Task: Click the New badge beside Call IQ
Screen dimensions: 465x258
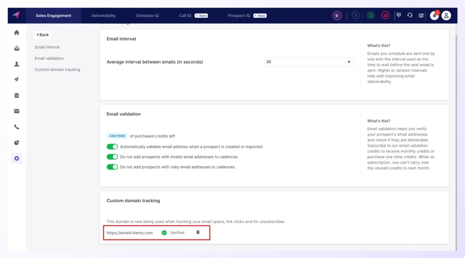Action: [201, 16]
